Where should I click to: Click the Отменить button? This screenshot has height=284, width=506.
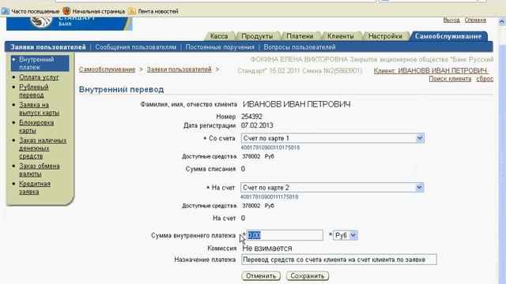[x=261, y=276]
